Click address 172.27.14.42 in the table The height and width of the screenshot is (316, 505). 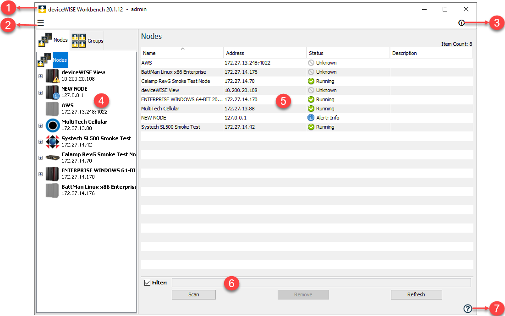[x=240, y=127]
